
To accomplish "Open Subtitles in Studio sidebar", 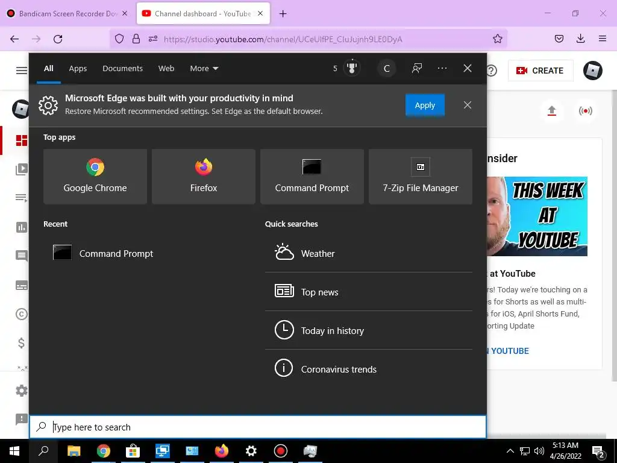I will [x=21, y=285].
